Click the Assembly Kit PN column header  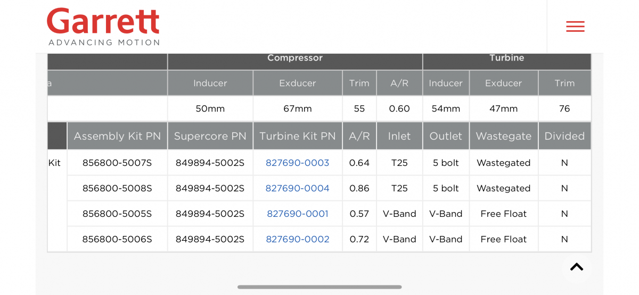[x=117, y=136]
